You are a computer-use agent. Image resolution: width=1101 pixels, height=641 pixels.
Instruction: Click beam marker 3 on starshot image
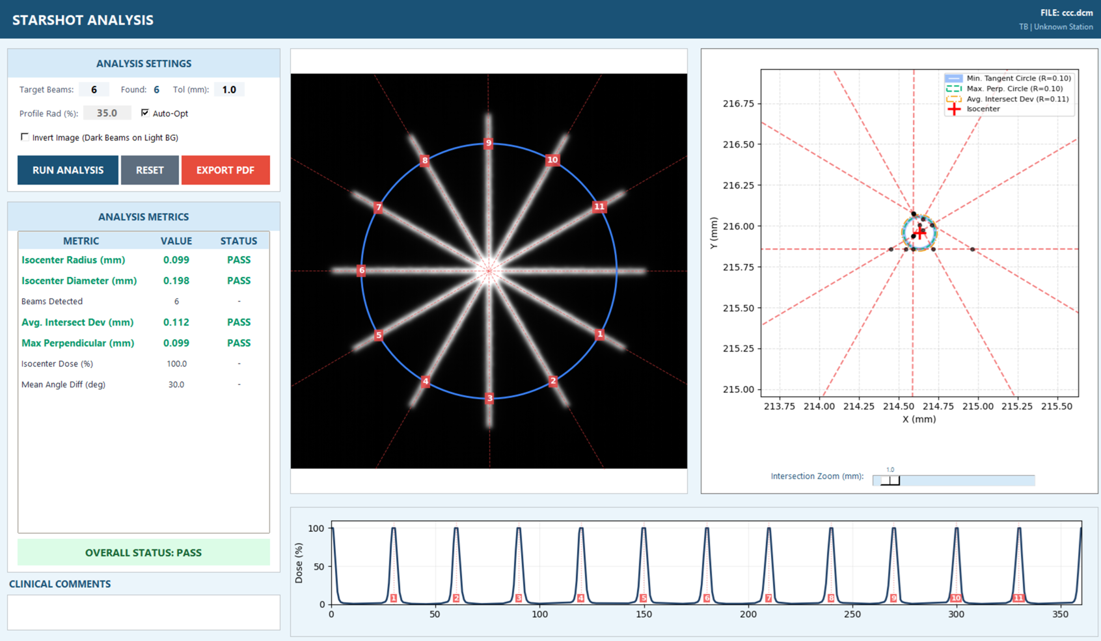pos(490,398)
